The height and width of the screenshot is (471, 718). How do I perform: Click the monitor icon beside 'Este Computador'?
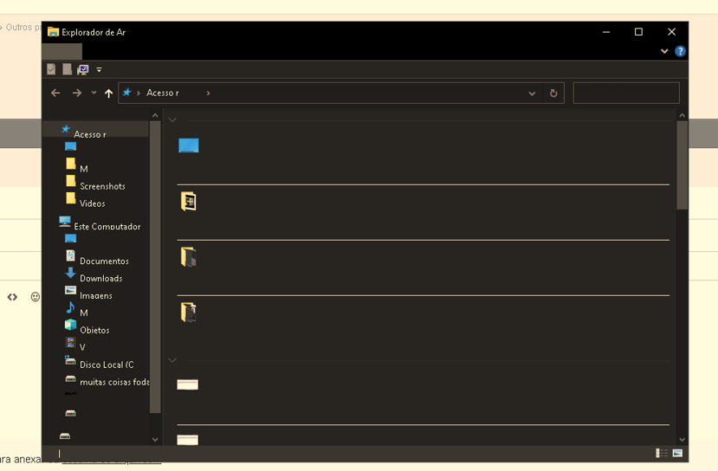click(65, 222)
